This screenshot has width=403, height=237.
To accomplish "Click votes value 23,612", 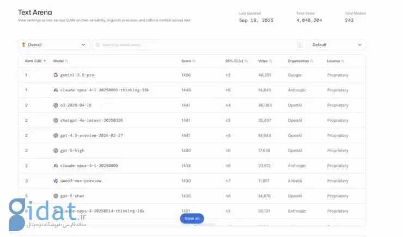I will tap(265, 166).
